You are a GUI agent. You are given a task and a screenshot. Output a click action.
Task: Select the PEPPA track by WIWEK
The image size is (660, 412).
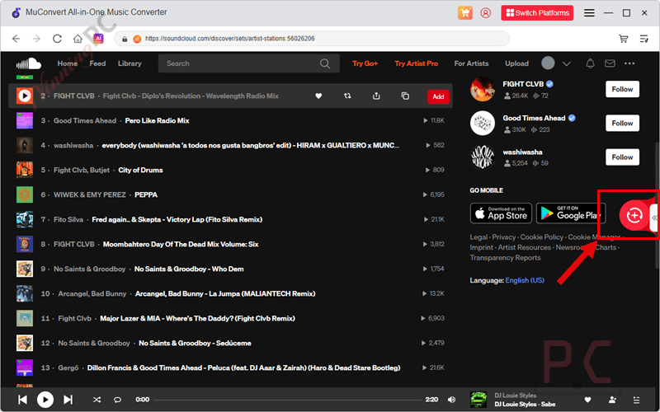tap(146, 195)
